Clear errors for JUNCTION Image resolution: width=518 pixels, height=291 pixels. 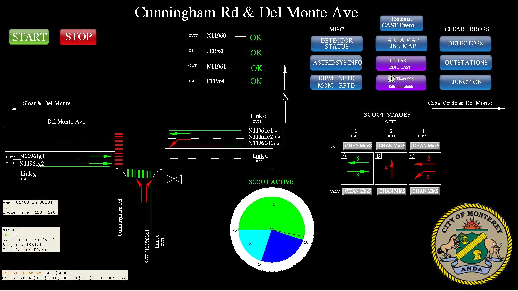(465, 82)
